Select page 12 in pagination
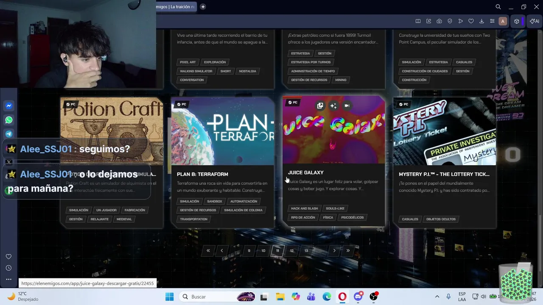Image resolution: width=543 pixels, height=305 pixels. pos(292,250)
